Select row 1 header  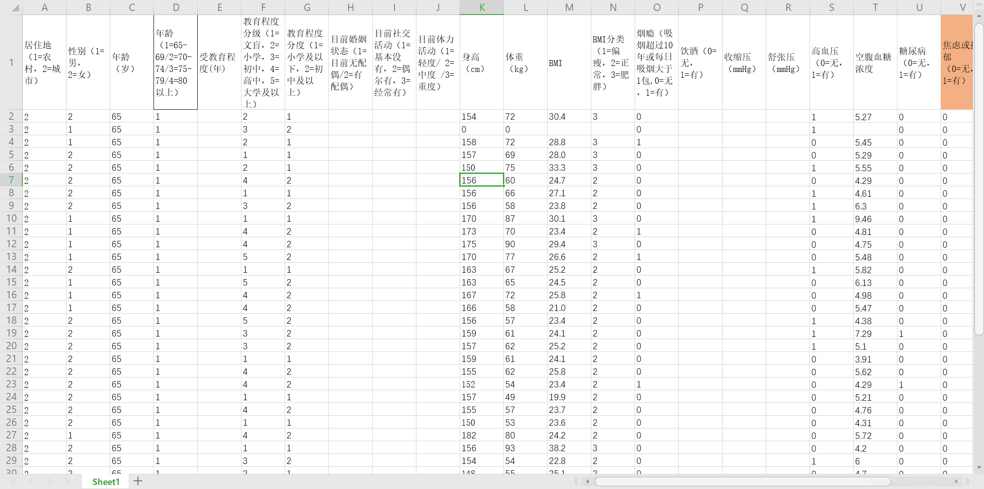click(x=11, y=62)
